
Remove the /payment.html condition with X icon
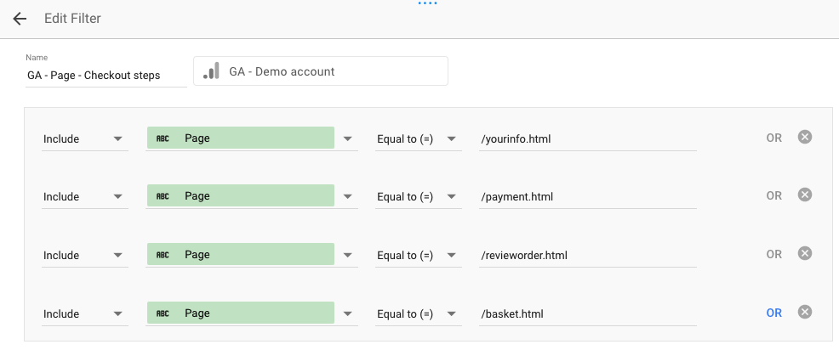[805, 195]
